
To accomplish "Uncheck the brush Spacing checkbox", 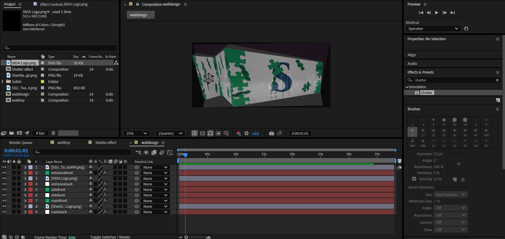I will point(414,179).
